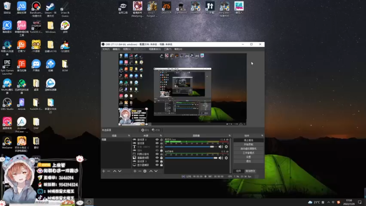Switch to the 控件 tab at bottom

coord(238,171)
